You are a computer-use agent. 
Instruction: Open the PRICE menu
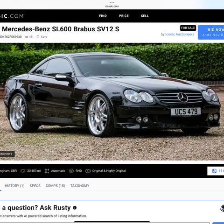124,16
